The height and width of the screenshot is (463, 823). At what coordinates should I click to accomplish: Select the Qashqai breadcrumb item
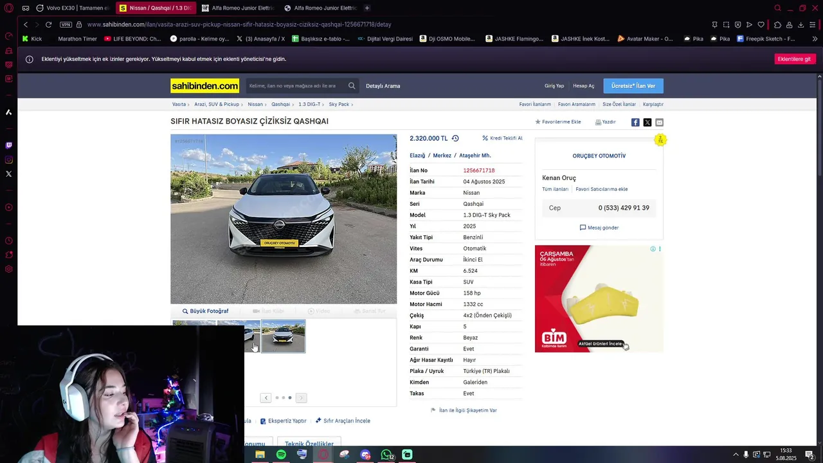pyautogui.click(x=280, y=104)
